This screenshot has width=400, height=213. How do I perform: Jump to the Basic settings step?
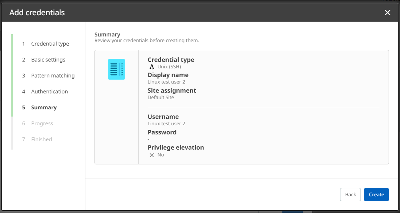point(48,60)
